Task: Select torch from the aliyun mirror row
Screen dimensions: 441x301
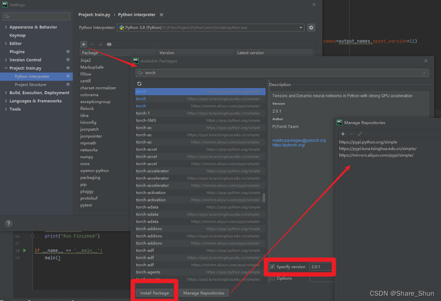Action: pos(200,106)
